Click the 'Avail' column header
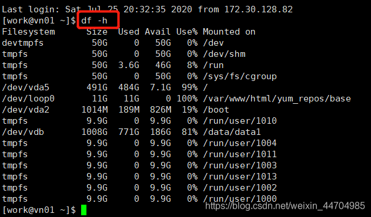 (158, 32)
